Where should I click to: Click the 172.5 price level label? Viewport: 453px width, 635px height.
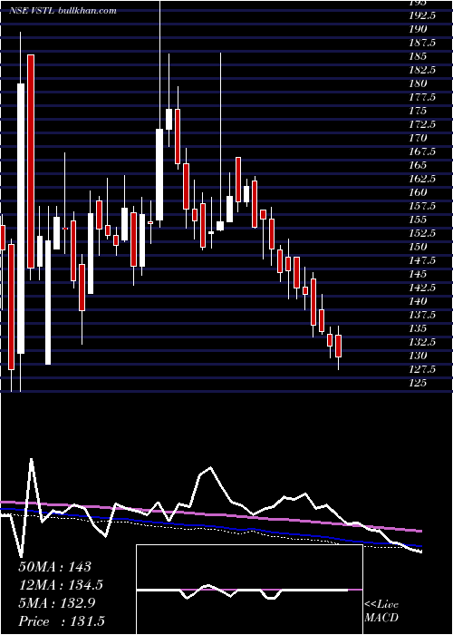point(422,124)
